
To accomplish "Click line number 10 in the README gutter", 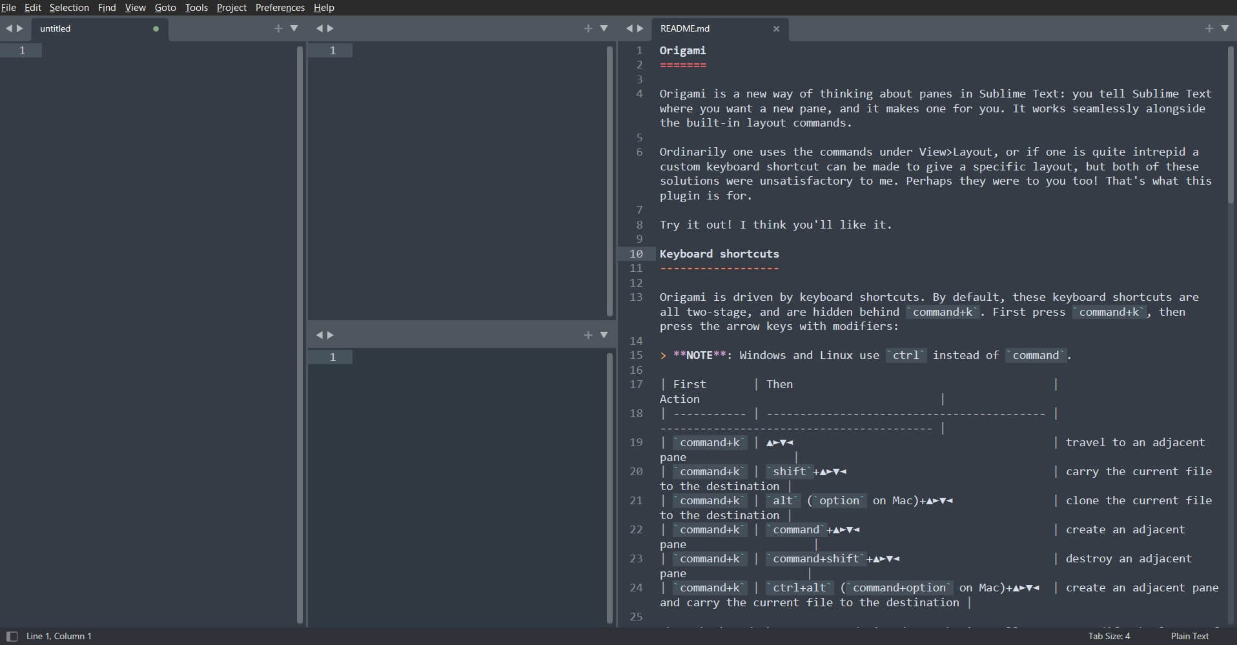I will (x=636, y=254).
